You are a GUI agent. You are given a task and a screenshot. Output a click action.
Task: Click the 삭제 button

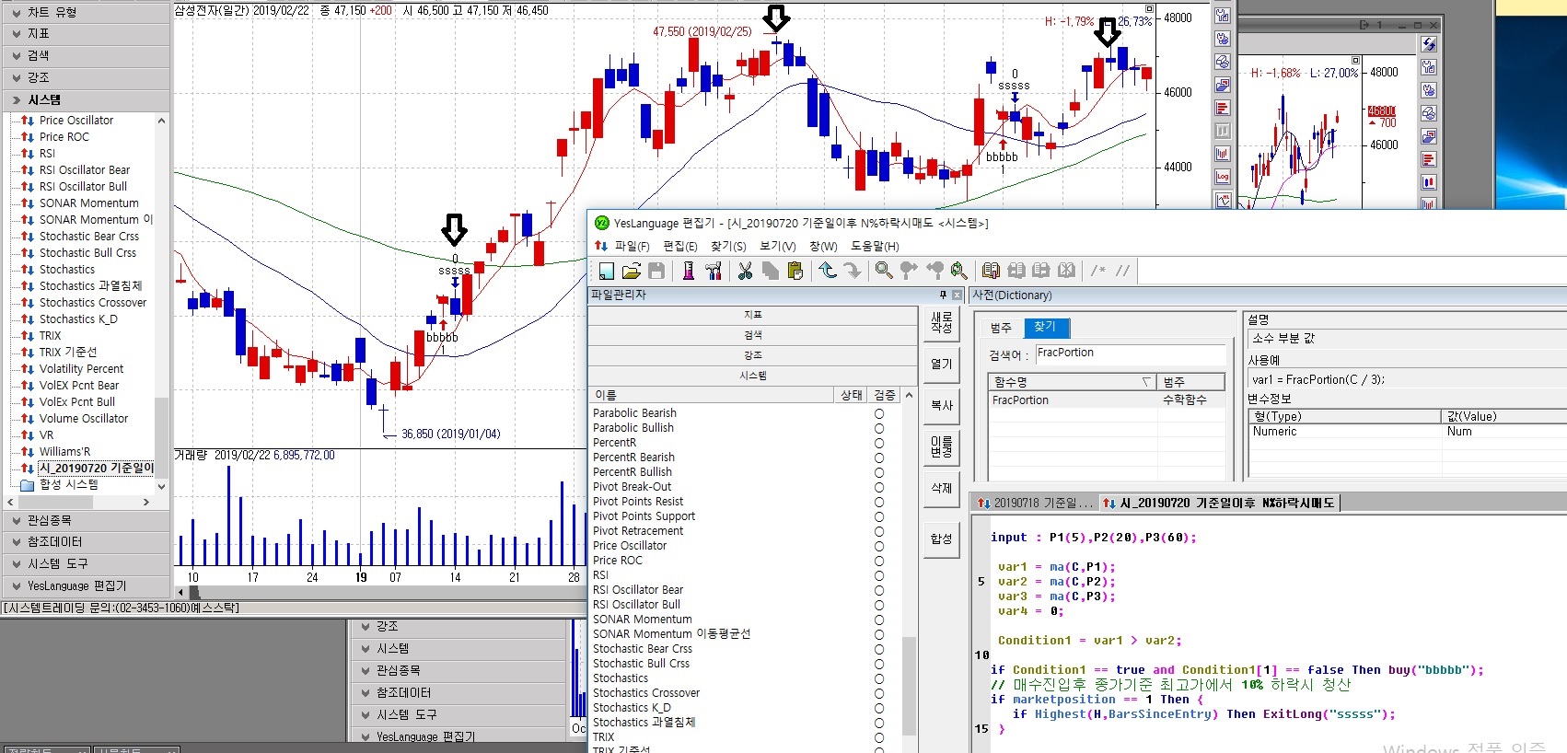click(941, 488)
